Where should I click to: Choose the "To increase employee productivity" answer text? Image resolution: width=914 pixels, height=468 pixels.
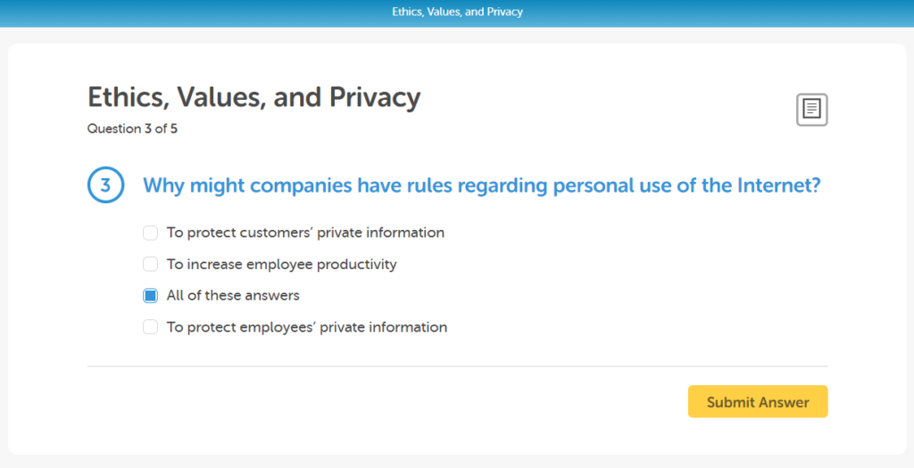click(281, 264)
